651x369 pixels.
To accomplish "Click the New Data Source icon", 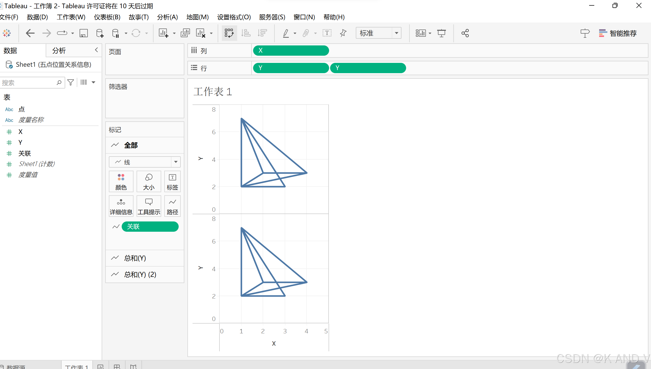I will (x=100, y=33).
